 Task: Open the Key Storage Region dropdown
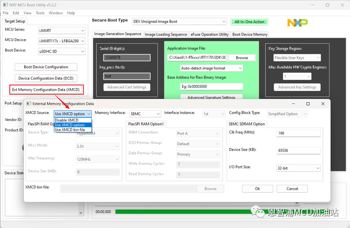point(297,58)
